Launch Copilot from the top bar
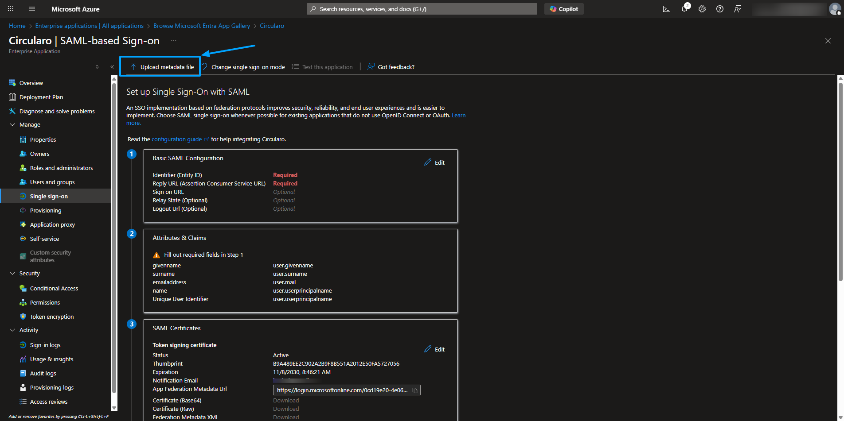The height and width of the screenshot is (421, 844). pos(563,9)
